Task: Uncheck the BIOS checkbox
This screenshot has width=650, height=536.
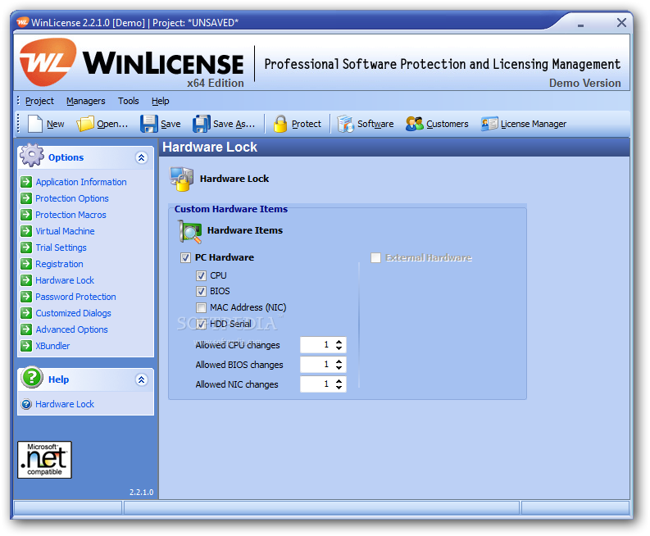Action: click(x=201, y=291)
